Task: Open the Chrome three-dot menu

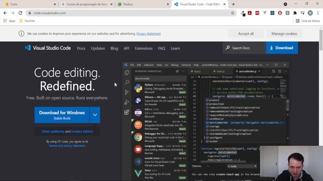Action: point(318,13)
